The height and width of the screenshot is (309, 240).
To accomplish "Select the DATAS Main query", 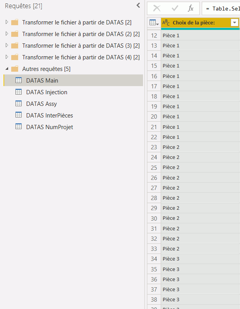I will click(42, 80).
